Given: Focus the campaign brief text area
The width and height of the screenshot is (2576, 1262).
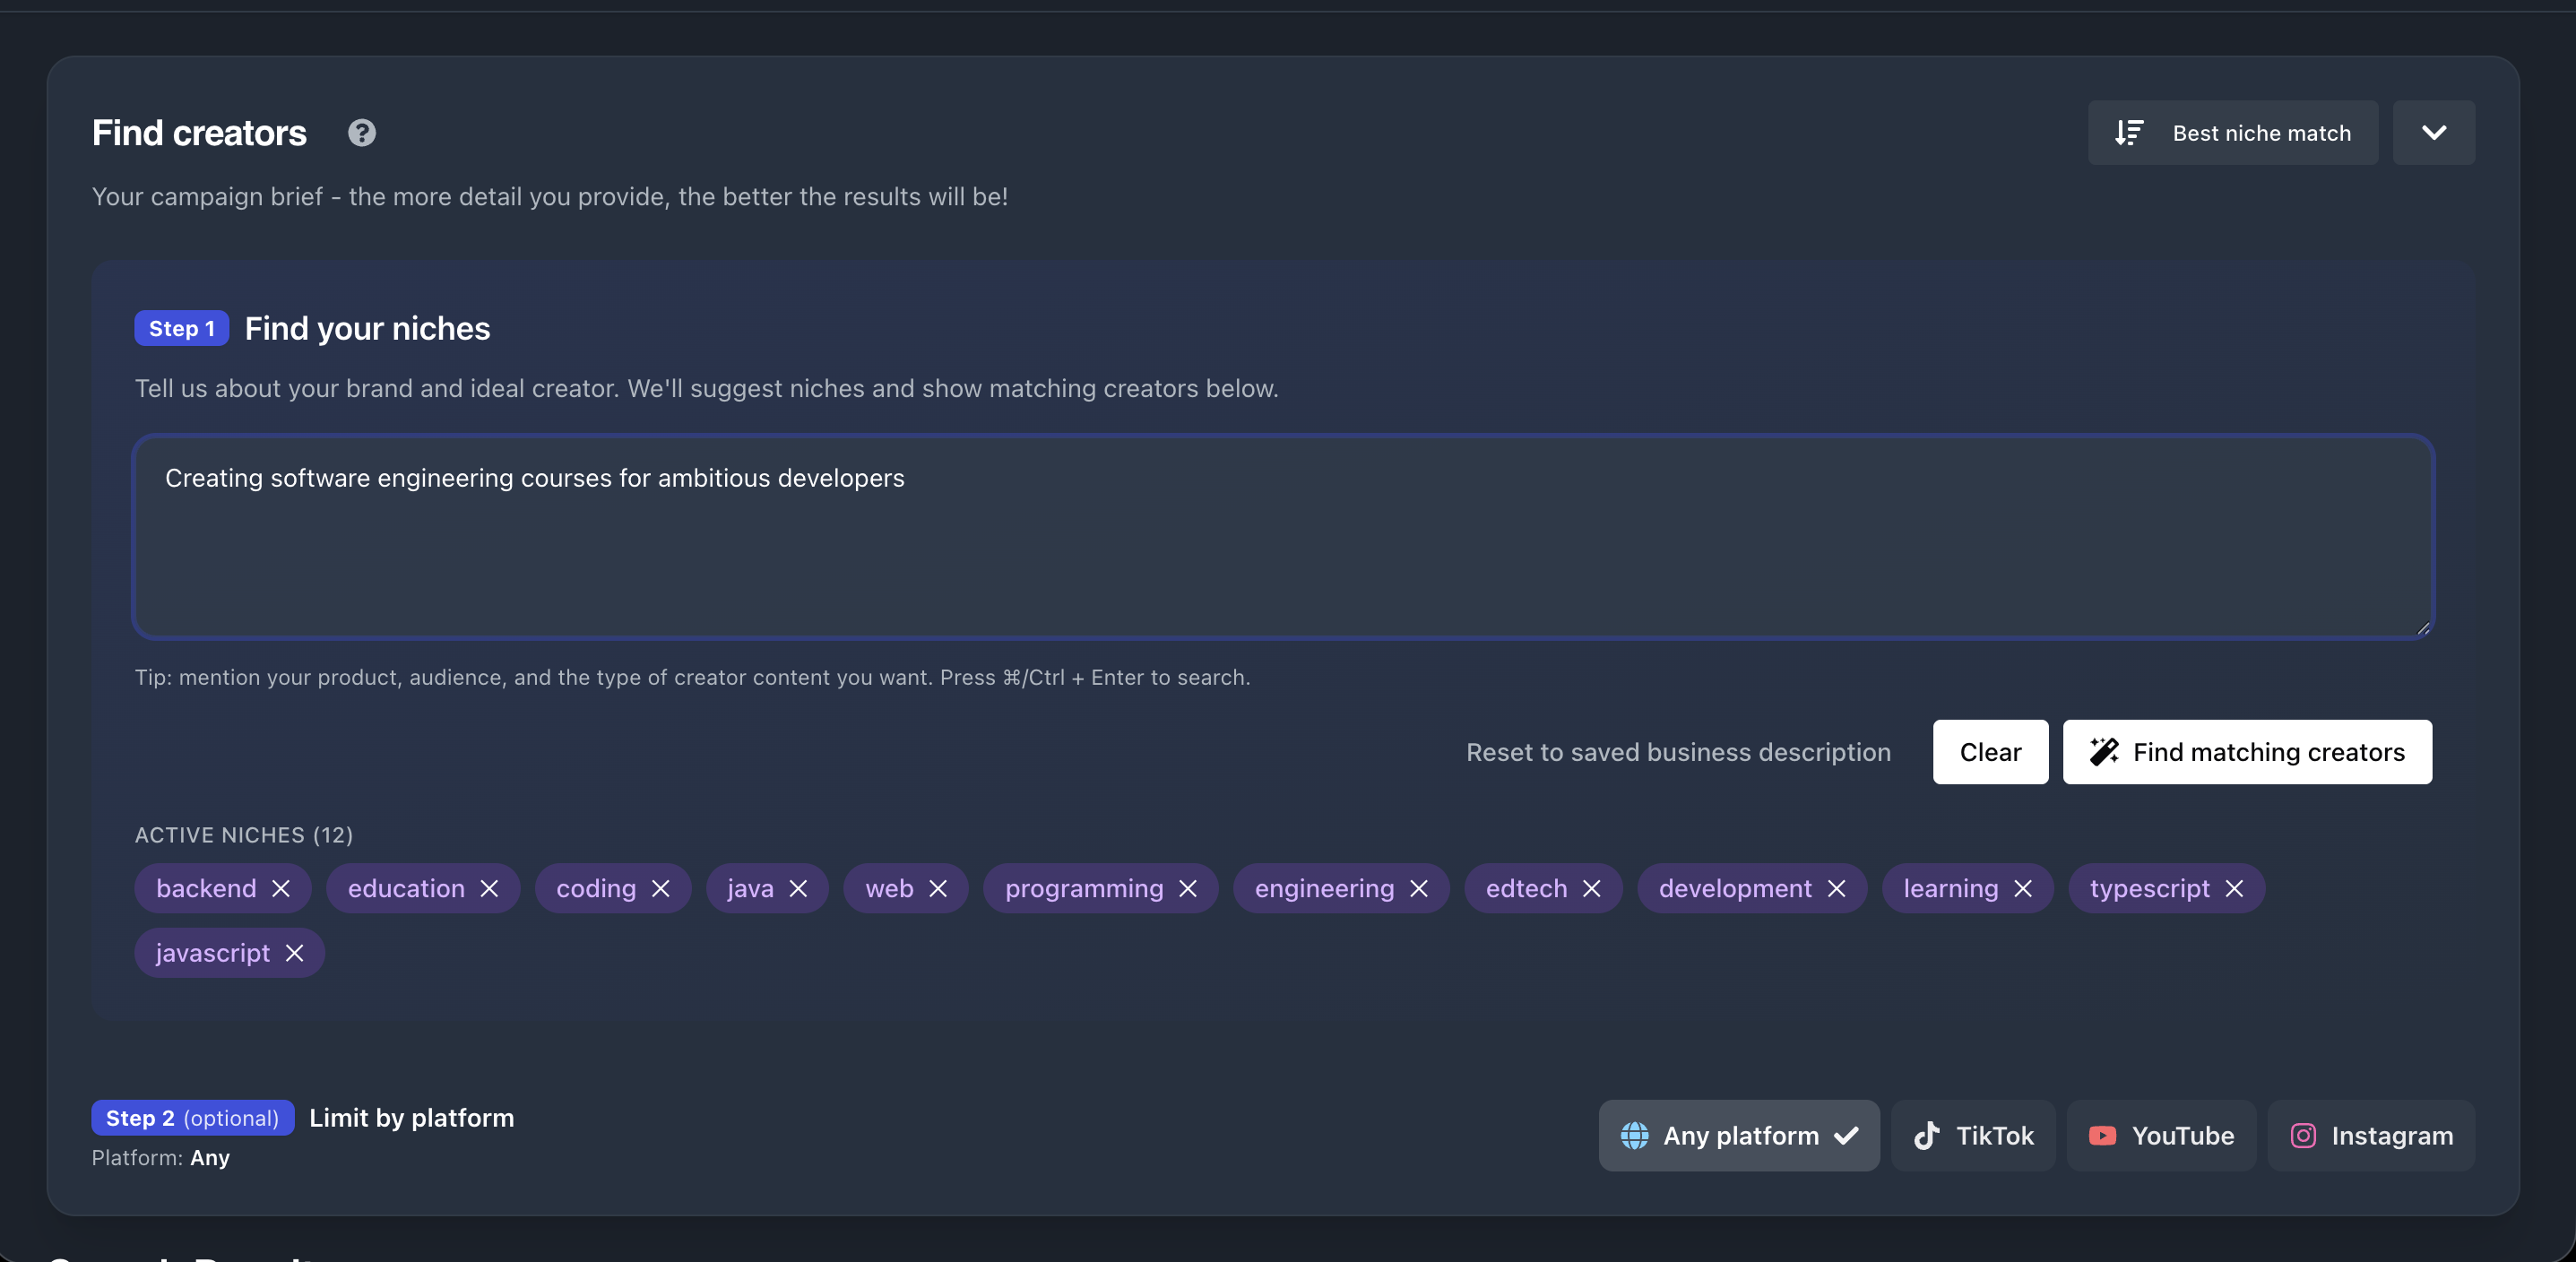Looking at the screenshot, I should coord(1283,537).
